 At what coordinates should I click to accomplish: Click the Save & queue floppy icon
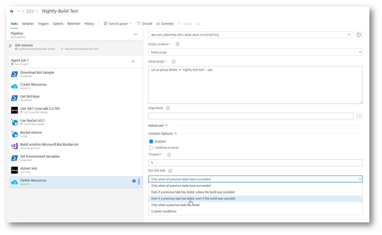tap(105, 23)
